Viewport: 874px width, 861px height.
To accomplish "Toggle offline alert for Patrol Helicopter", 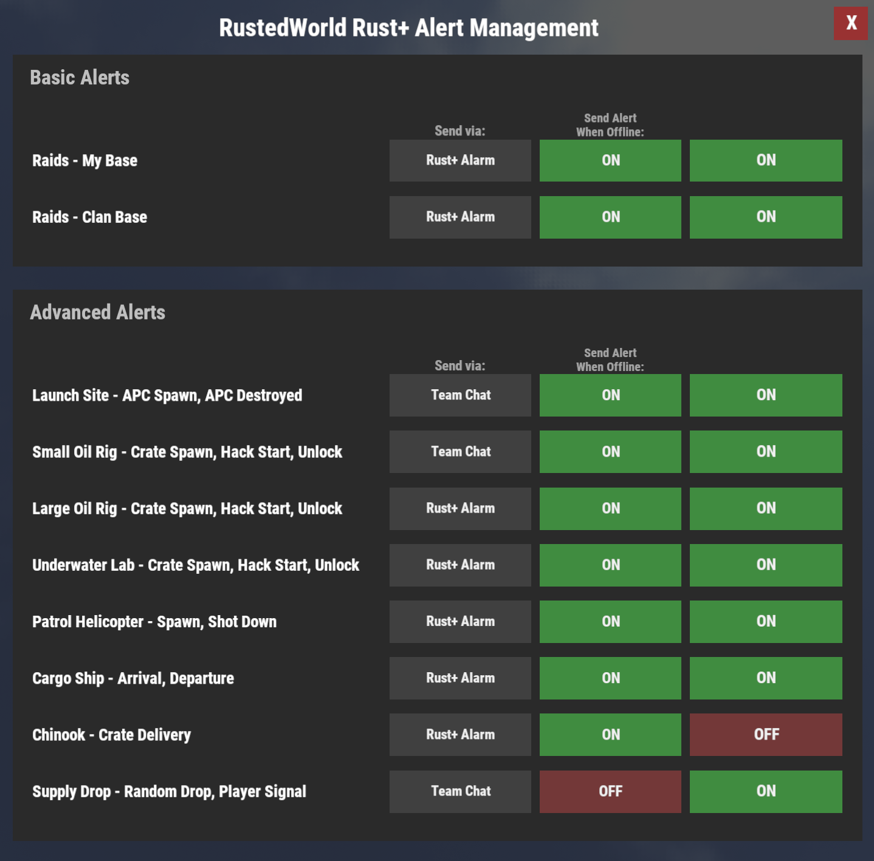I will 610,622.
